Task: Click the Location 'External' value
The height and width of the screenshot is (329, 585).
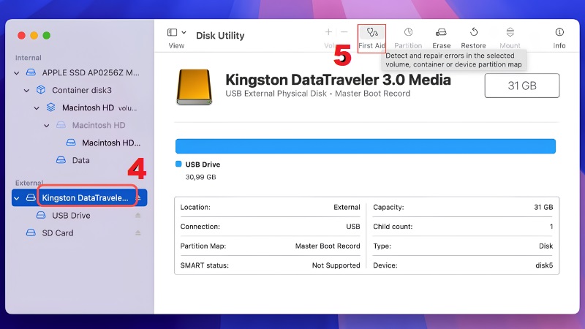Action: point(347,208)
